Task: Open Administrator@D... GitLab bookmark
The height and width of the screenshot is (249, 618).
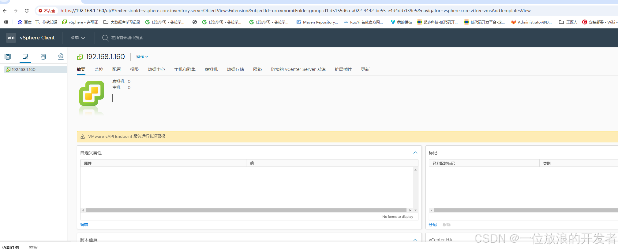Action: click(532, 22)
